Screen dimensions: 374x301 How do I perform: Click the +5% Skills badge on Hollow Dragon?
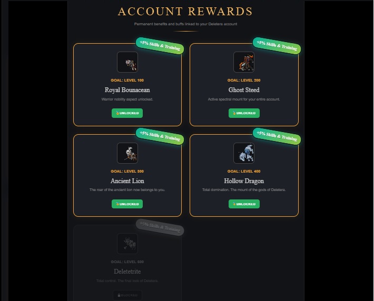point(277,136)
